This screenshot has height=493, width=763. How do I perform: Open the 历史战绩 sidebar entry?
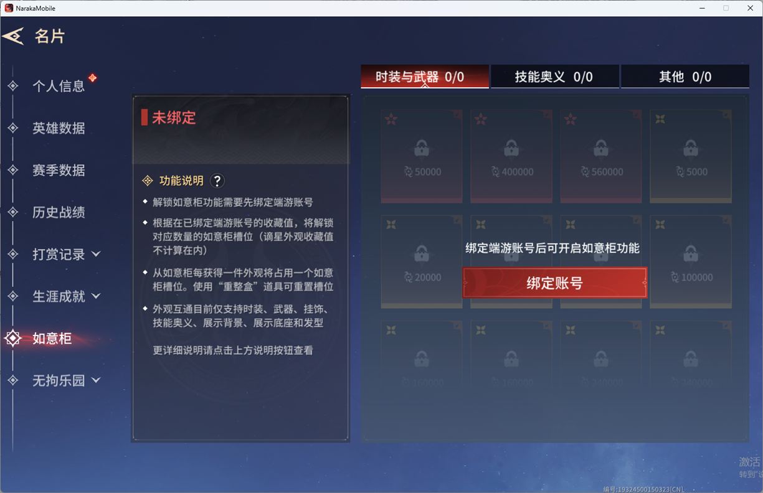(59, 212)
